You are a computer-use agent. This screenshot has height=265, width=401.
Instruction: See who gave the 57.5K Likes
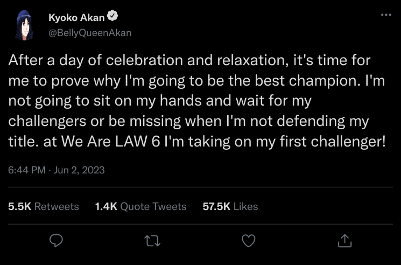(x=230, y=206)
